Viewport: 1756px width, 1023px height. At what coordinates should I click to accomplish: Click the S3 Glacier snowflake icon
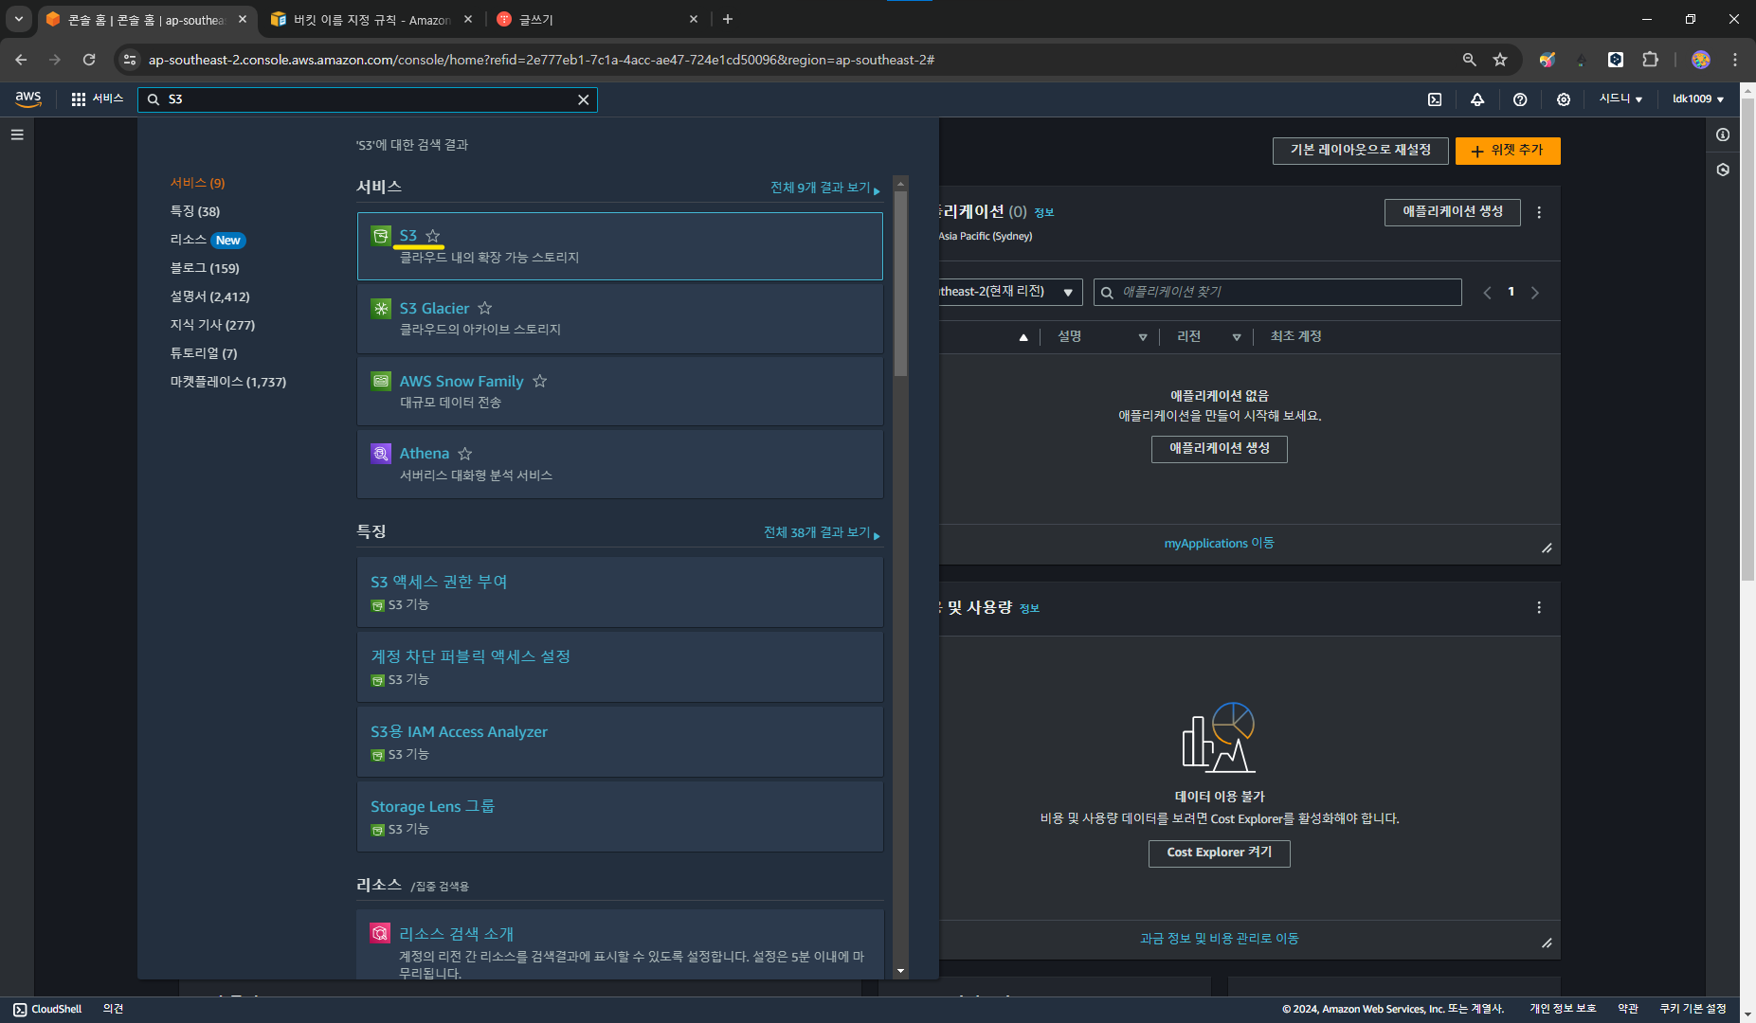pos(381,309)
